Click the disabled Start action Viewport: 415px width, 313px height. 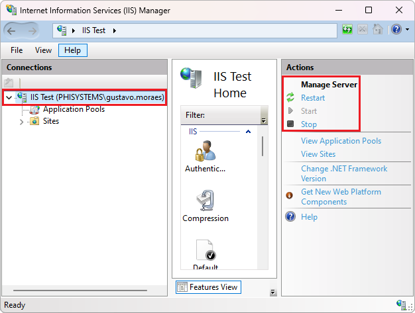(x=309, y=111)
